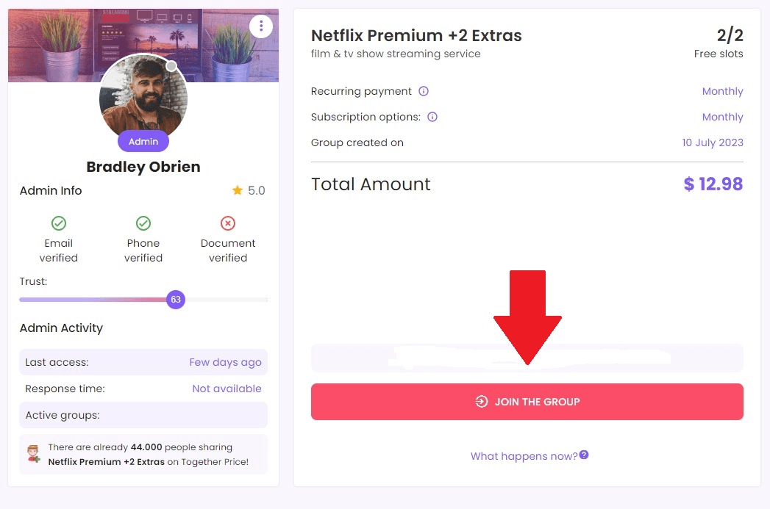
Task: Click the purple Admin badge
Action: 143,142
